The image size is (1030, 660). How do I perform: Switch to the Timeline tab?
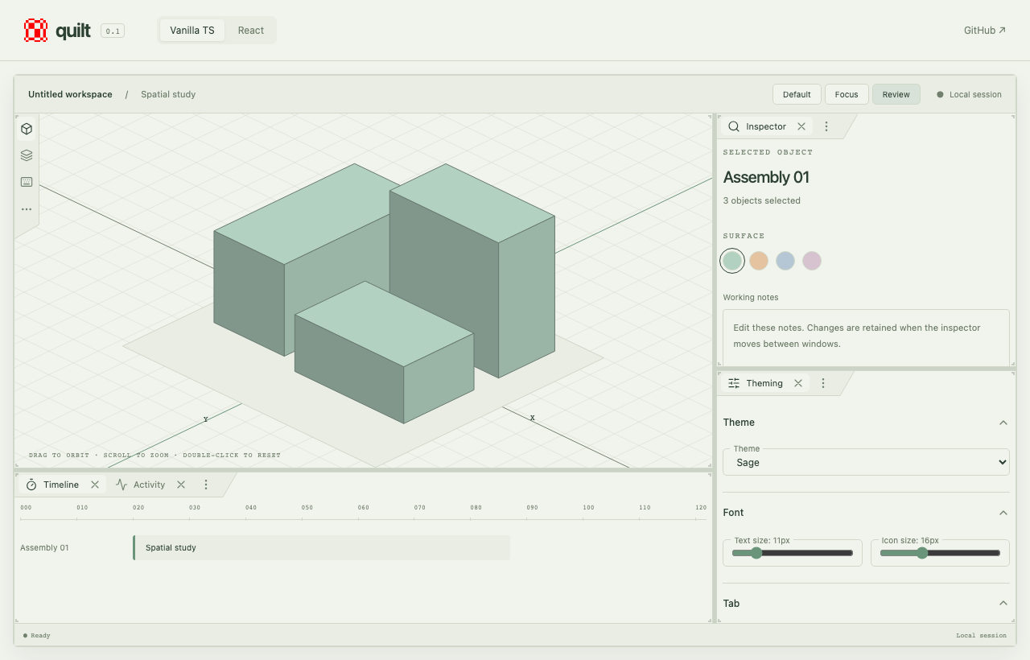point(61,485)
